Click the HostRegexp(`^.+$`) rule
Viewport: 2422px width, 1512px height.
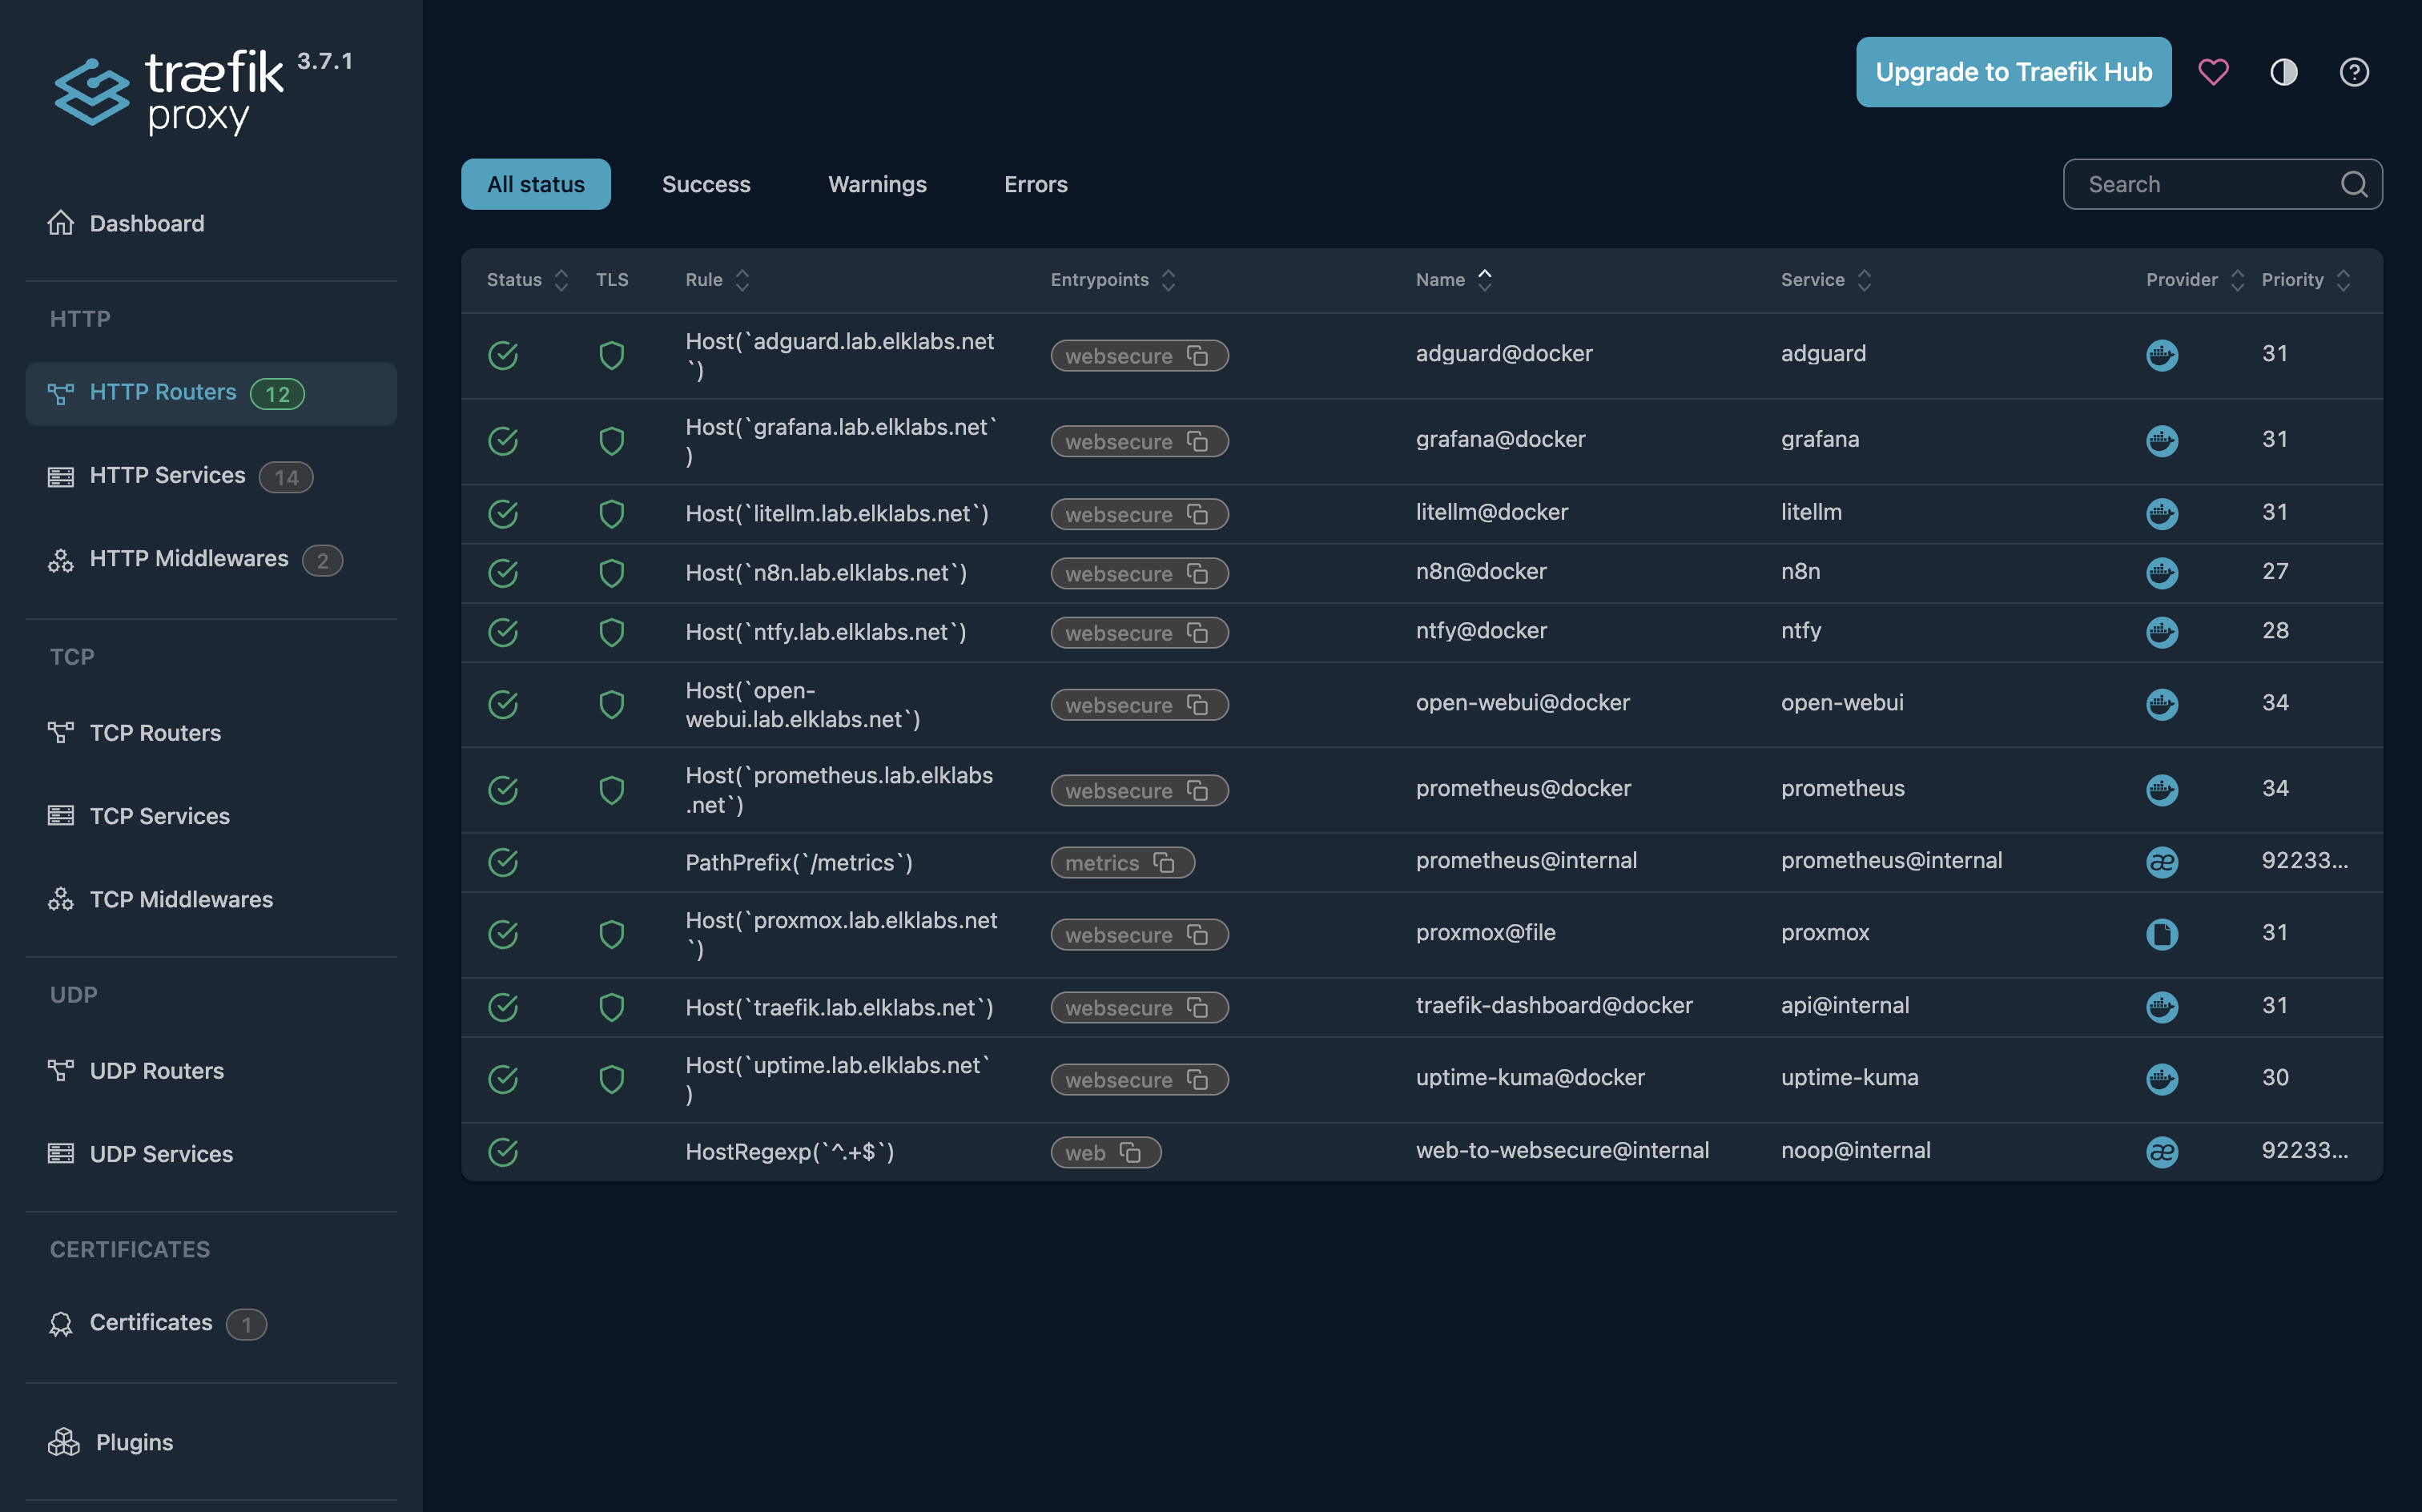pyautogui.click(x=790, y=1152)
